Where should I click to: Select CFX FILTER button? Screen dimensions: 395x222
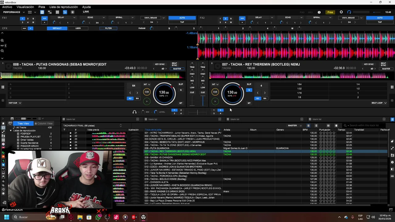(x=108, y=28)
